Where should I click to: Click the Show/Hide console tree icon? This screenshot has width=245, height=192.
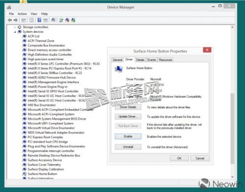pos(24,20)
